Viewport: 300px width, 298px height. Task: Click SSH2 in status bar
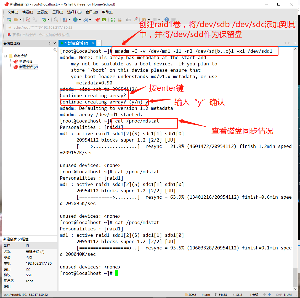click(190, 295)
